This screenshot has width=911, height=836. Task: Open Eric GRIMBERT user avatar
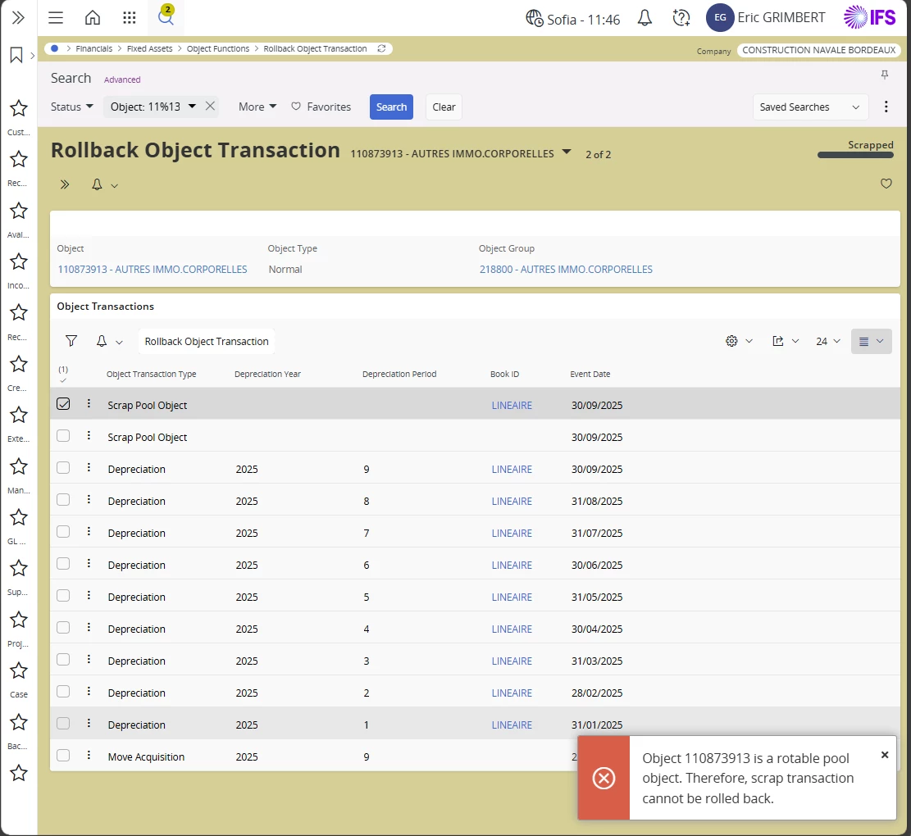(x=720, y=17)
